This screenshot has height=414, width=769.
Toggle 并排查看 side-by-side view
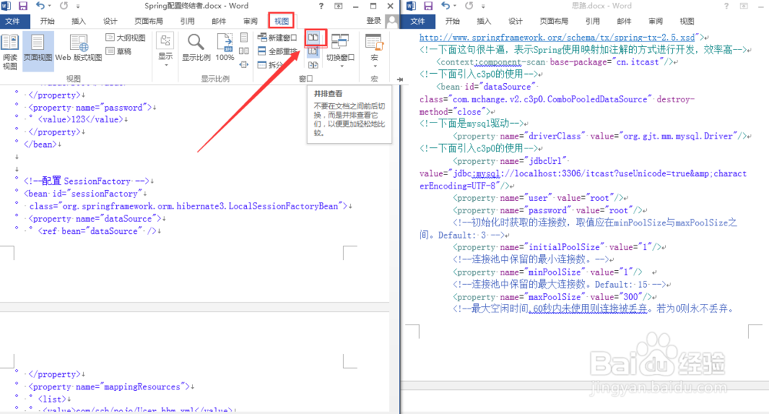tap(314, 37)
